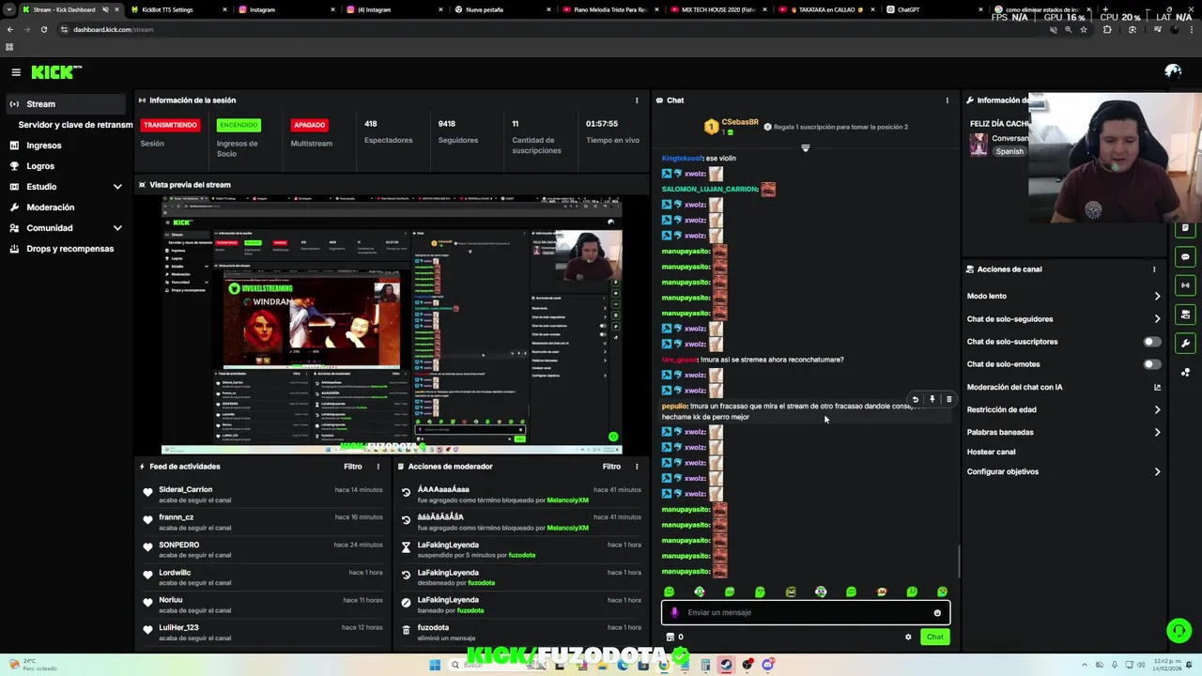
Task: Click the green Chat send button
Action: (934, 637)
